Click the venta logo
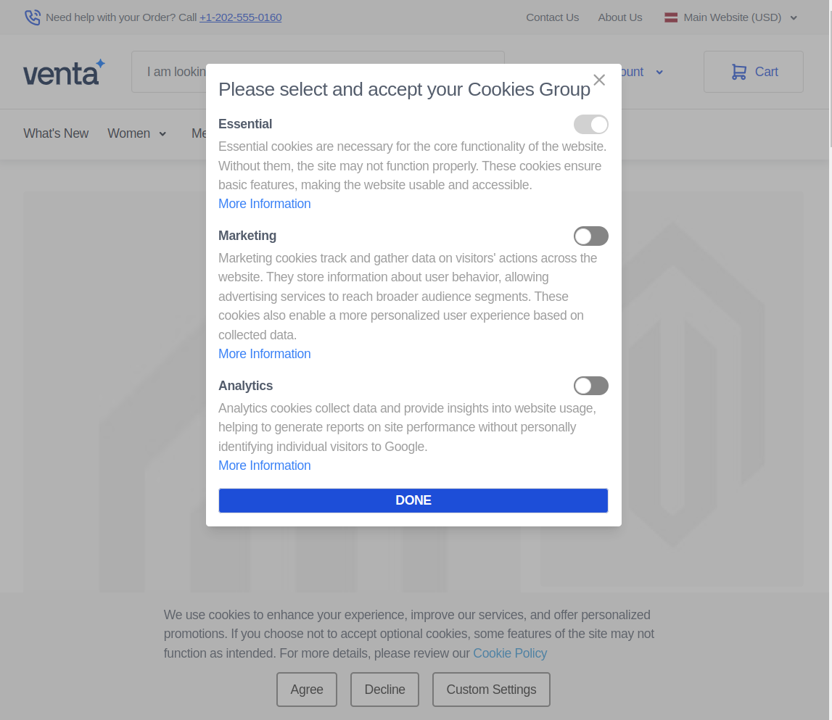Image resolution: width=832 pixels, height=720 pixels. click(64, 72)
